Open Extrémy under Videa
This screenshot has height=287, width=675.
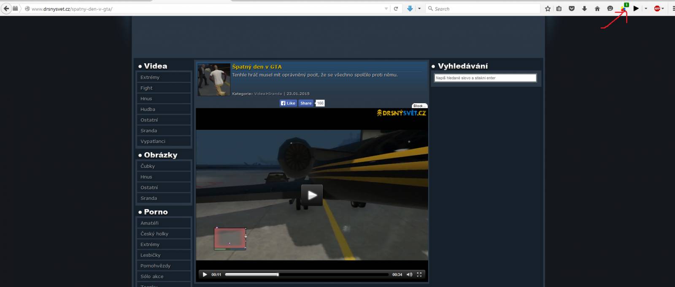164,78
